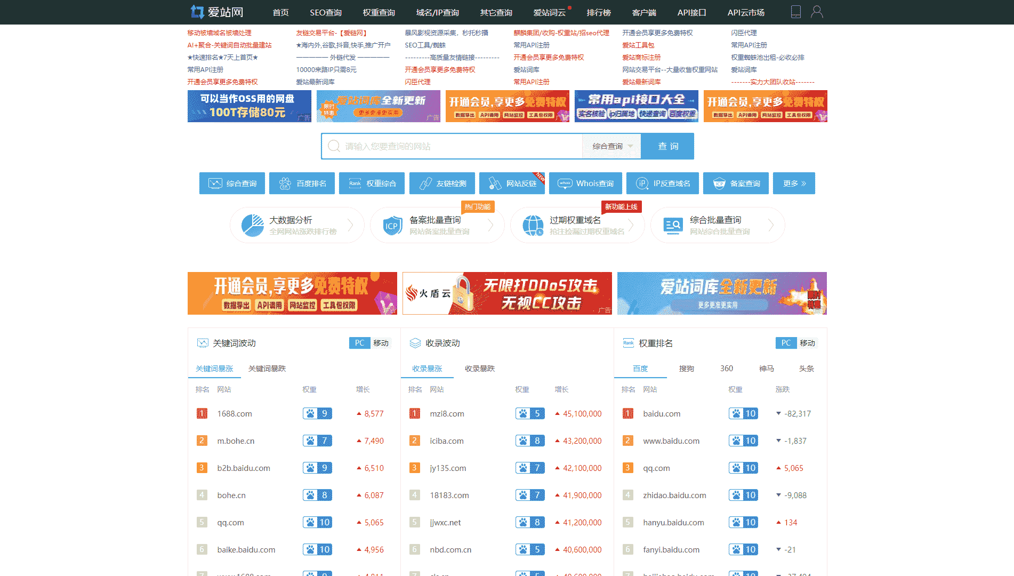The image size is (1014, 576).
Task: Select 神马 tab in 权重排名
Action: pos(767,369)
